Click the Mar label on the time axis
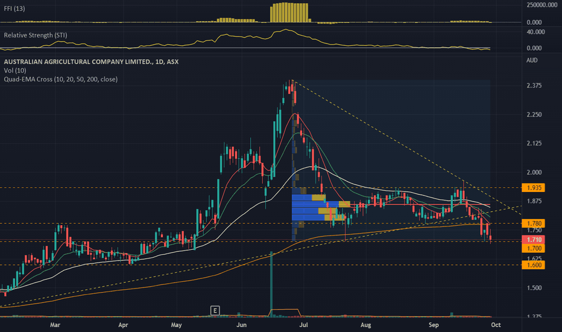 click(x=55, y=325)
